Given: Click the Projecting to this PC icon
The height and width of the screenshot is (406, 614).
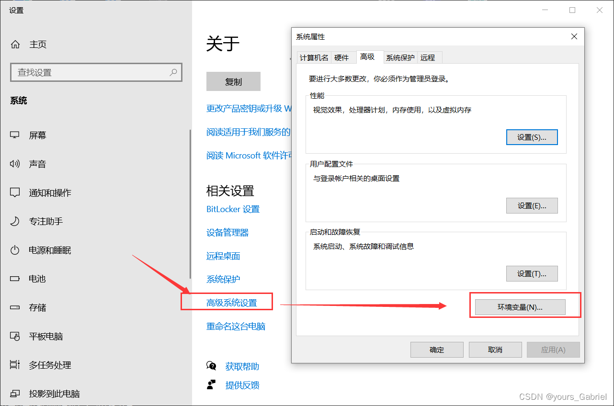Looking at the screenshot, I should click(x=15, y=394).
